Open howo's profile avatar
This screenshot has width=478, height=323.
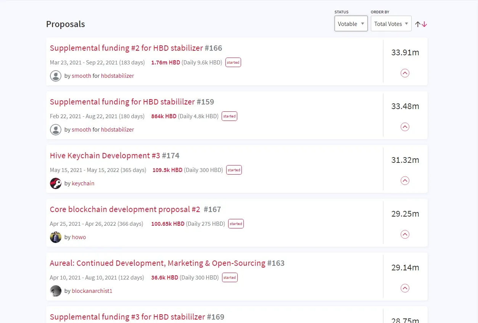click(x=56, y=237)
